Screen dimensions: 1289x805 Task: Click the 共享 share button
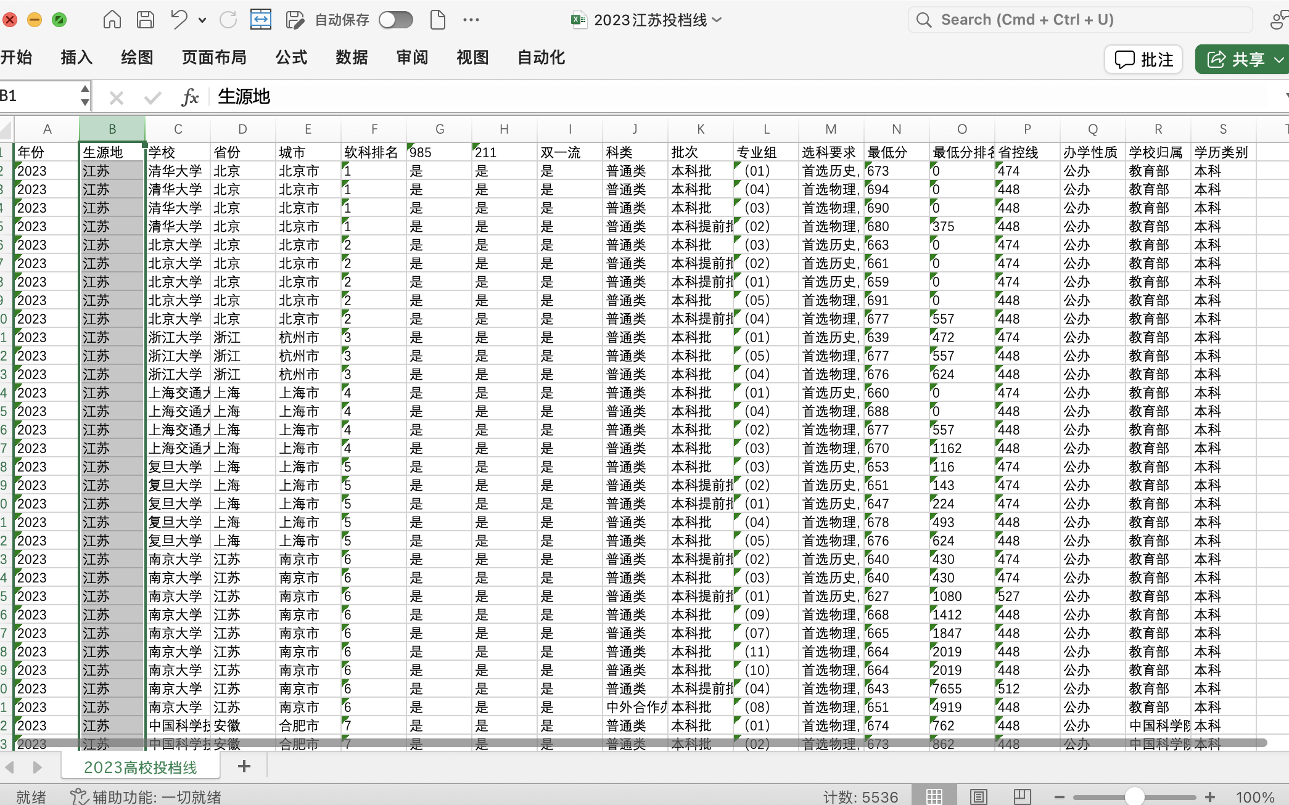pyautogui.click(x=1235, y=60)
